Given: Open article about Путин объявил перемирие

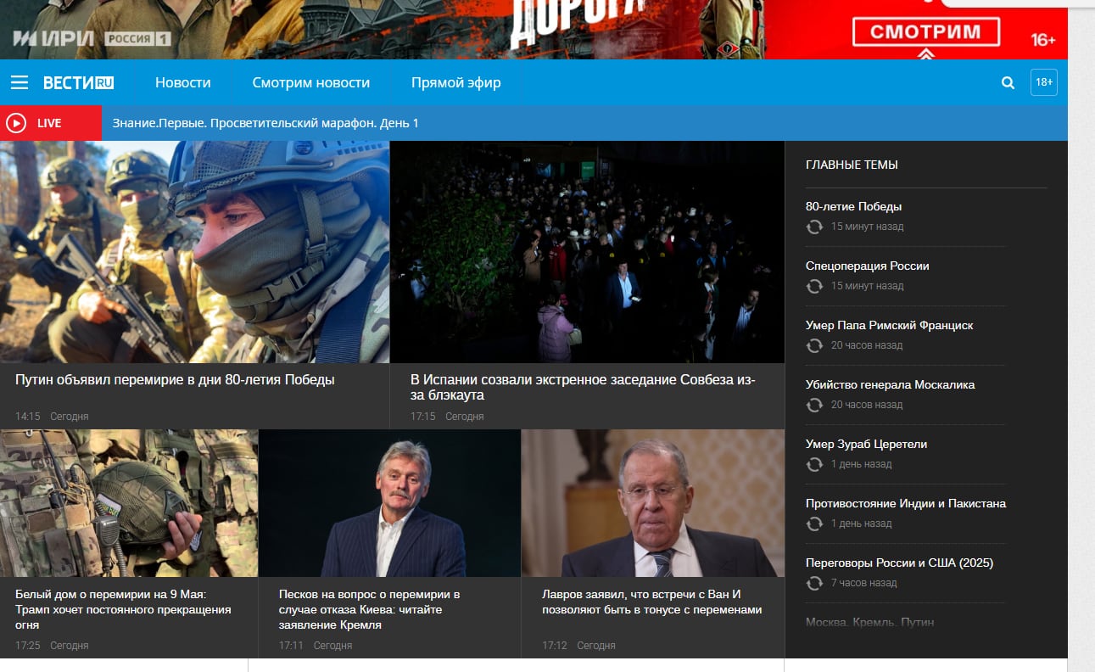Looking at the screenshot, I should [173, 379].
